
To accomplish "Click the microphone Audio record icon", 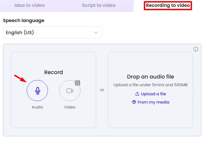I will 37,91.
